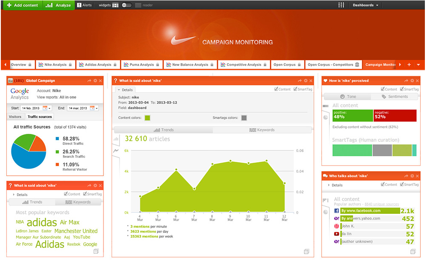Toggle the widgets/reader switch
Screen dimensions: 427x260
click(x=126, y=5)
